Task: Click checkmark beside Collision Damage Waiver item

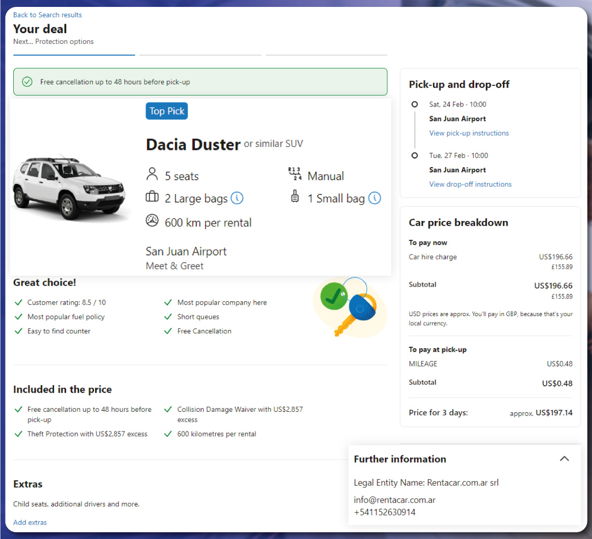Action: (x=168, y=409)
